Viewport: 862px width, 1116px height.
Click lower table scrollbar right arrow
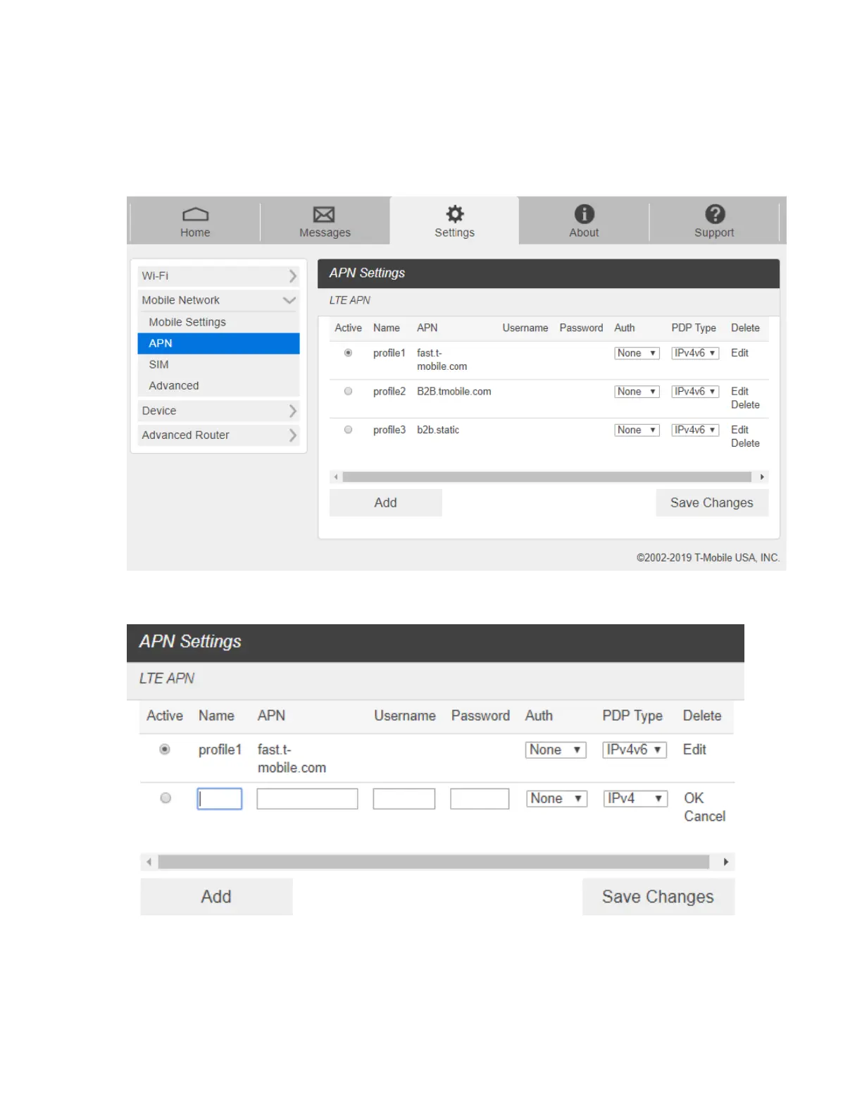(x=726, y=862)
